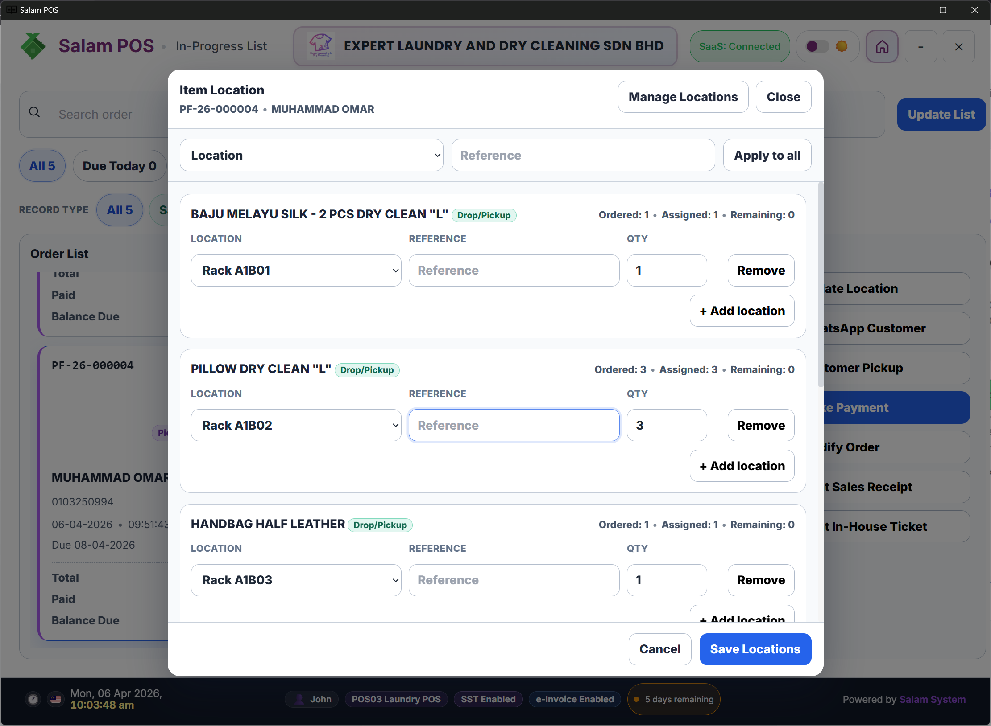Screen dimensions: 991x726
Task: Click the Drop/Pickup tag on Pillow Dry Clean
Action: point(367,370)
